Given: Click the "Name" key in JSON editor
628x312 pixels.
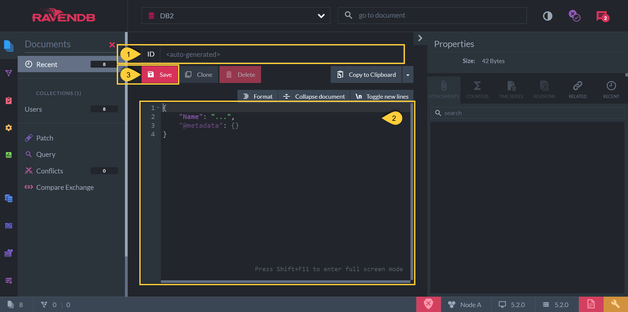Looking at the screenshot, I should 191,117.
